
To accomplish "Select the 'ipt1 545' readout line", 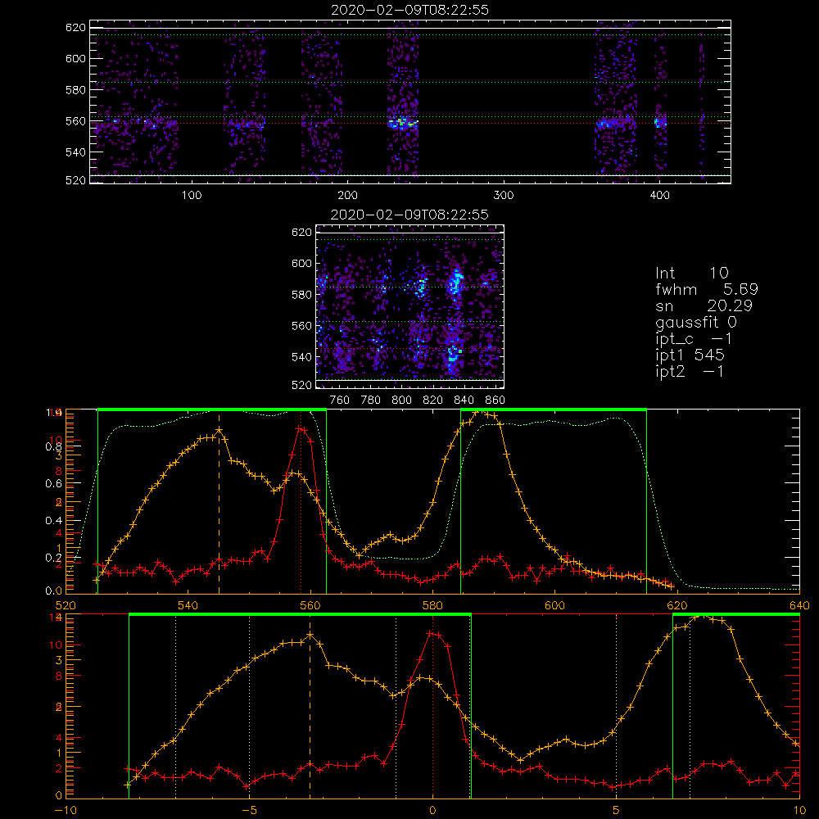I will 690,355.
